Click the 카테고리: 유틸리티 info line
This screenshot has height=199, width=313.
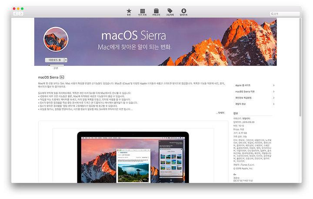[x=242, y=118]
